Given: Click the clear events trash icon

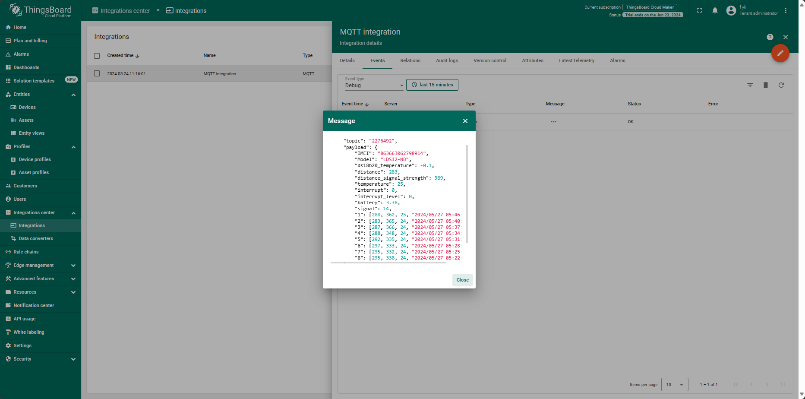Looking at the screenshot, I should [x=766, y=85].
